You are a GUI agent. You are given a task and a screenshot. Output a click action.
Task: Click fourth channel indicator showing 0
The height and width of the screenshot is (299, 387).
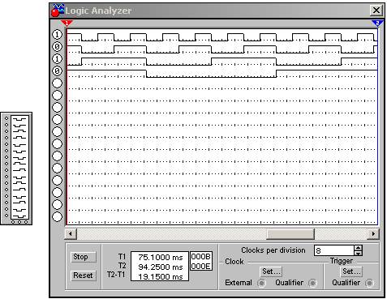[57, 71]
